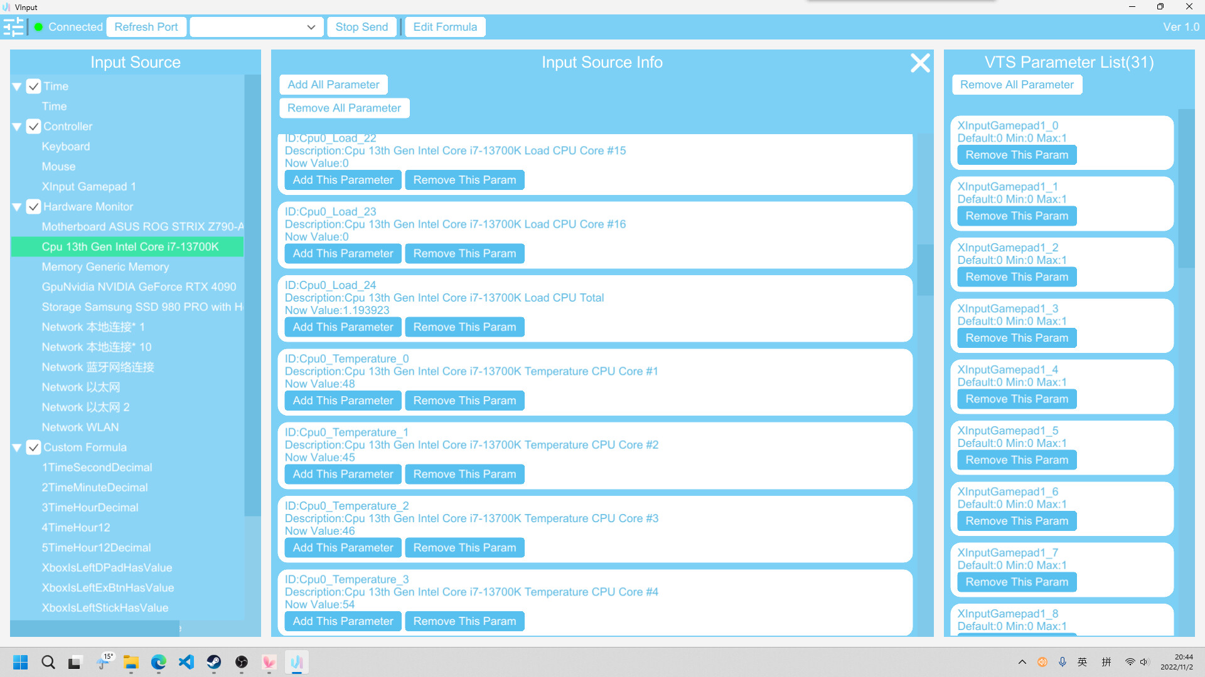Click the VInput sliders logo in the toolbar
The height and width of the screenshot is (677, 1205).
pyautogui.click(x=13, y=26)
